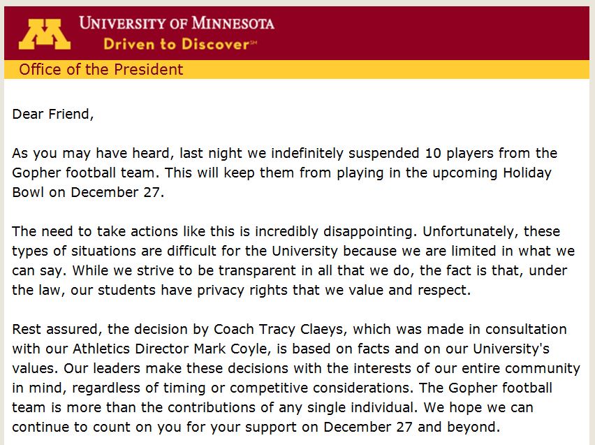Click 'December 27' in the first paragraph
This screenshot has width=595, height=445.
(x=115, y=192)
